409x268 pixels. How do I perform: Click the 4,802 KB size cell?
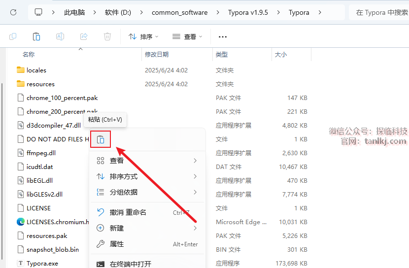pyautogui.click(x=295, y=126)
